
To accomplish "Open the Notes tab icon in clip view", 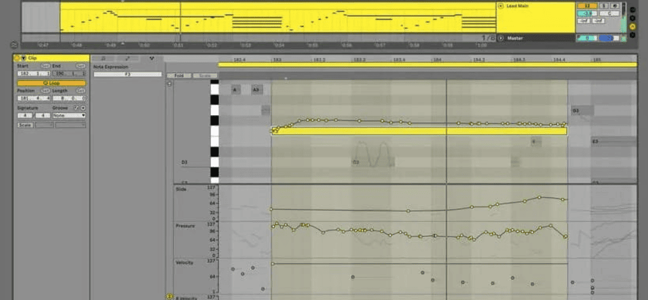I will tap(103, 59).
